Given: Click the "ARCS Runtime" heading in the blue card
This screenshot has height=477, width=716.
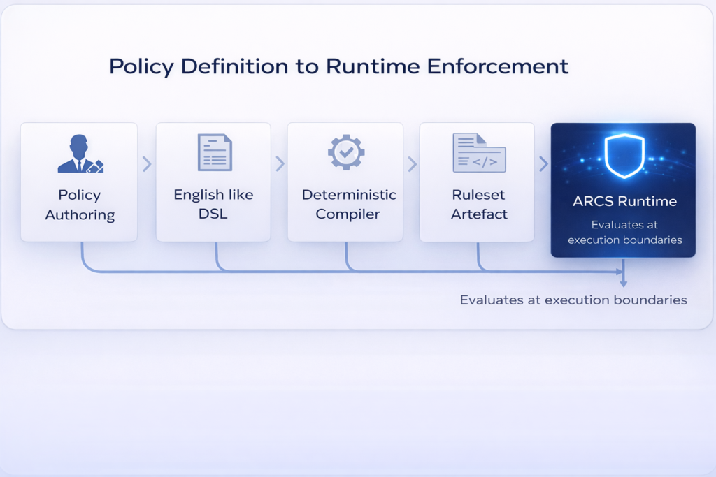Looking at the screenshot, I should 624,201.
